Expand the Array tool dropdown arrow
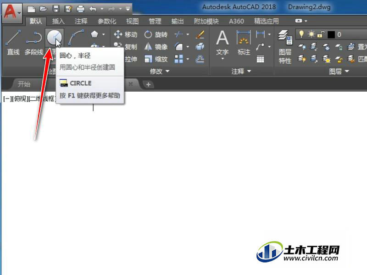 (188, 59)
